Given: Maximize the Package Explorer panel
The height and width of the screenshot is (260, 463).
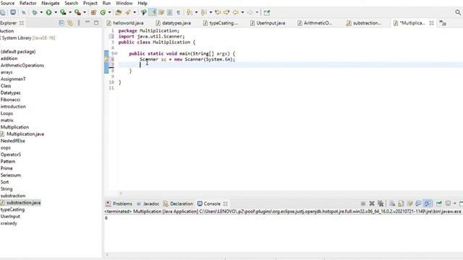Looking at the screenshot, I should click(x=96, y=22).
